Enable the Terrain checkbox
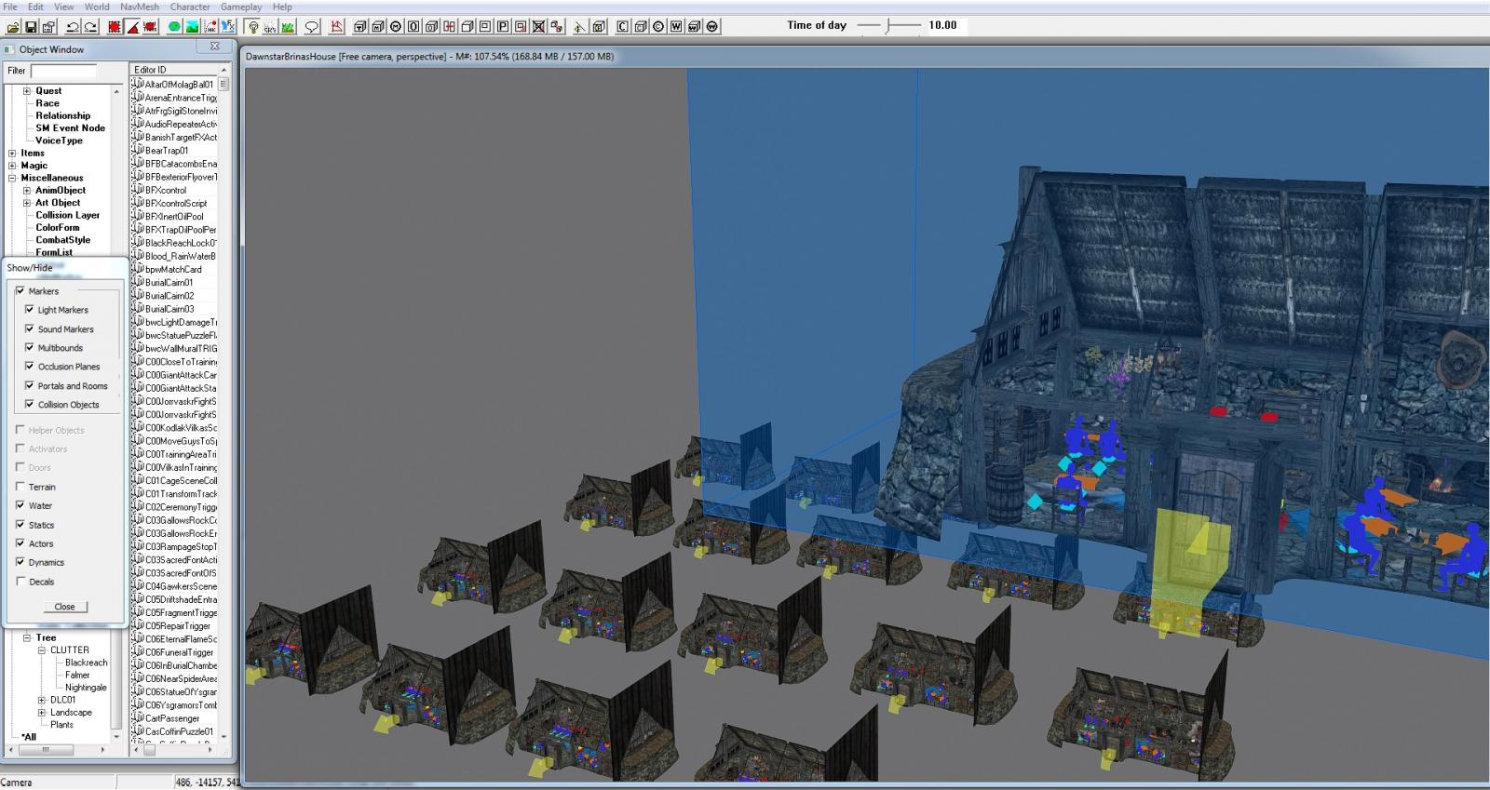Screen dimensions: 1490x790 coord(20,487)
